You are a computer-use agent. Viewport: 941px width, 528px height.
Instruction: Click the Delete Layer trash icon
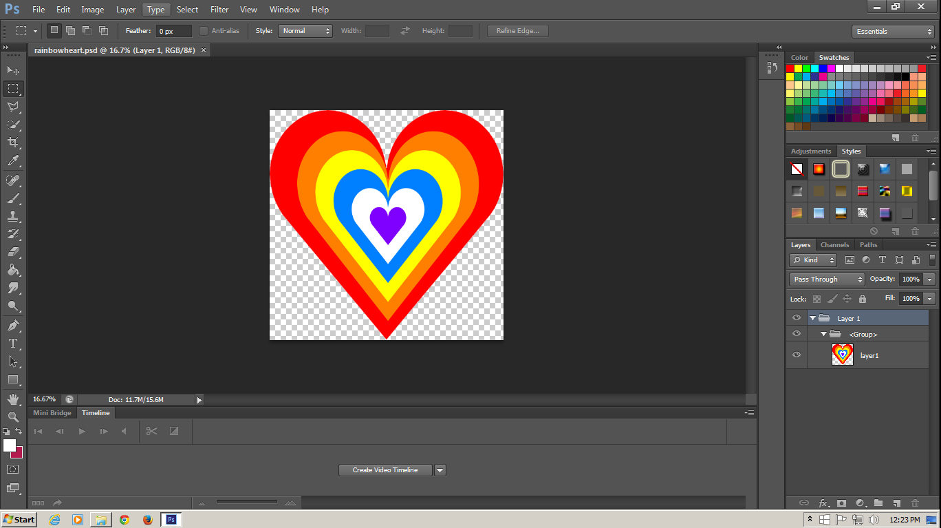click(x=915, y=503)
